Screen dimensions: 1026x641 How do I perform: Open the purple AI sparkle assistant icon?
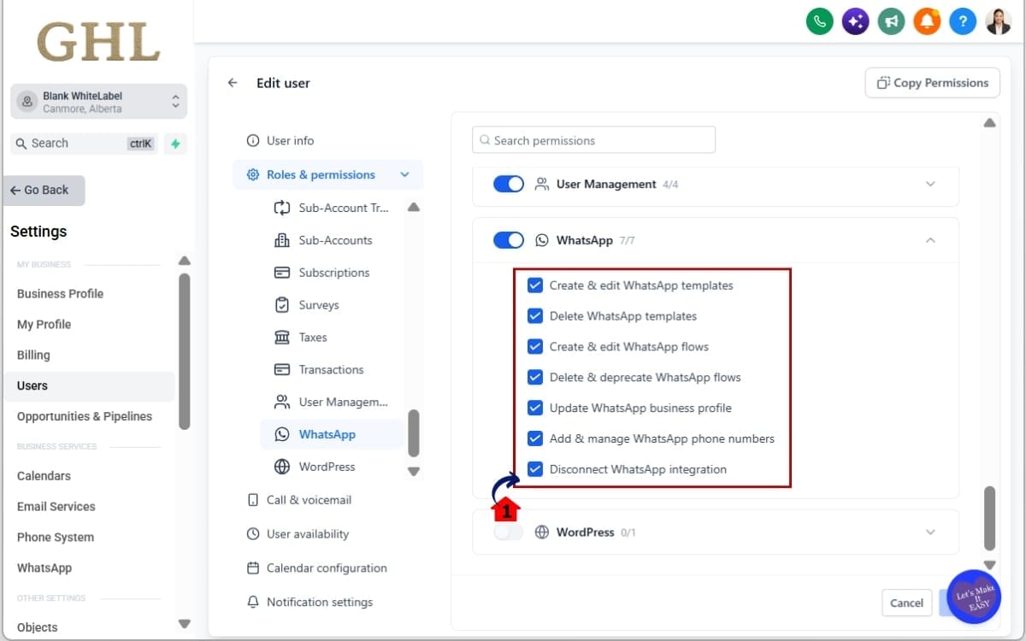[x=856, y=21]
